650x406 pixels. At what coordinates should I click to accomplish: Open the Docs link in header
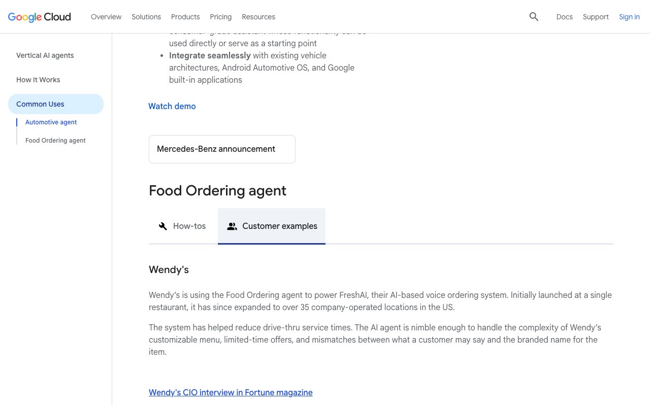click(565, 17)
